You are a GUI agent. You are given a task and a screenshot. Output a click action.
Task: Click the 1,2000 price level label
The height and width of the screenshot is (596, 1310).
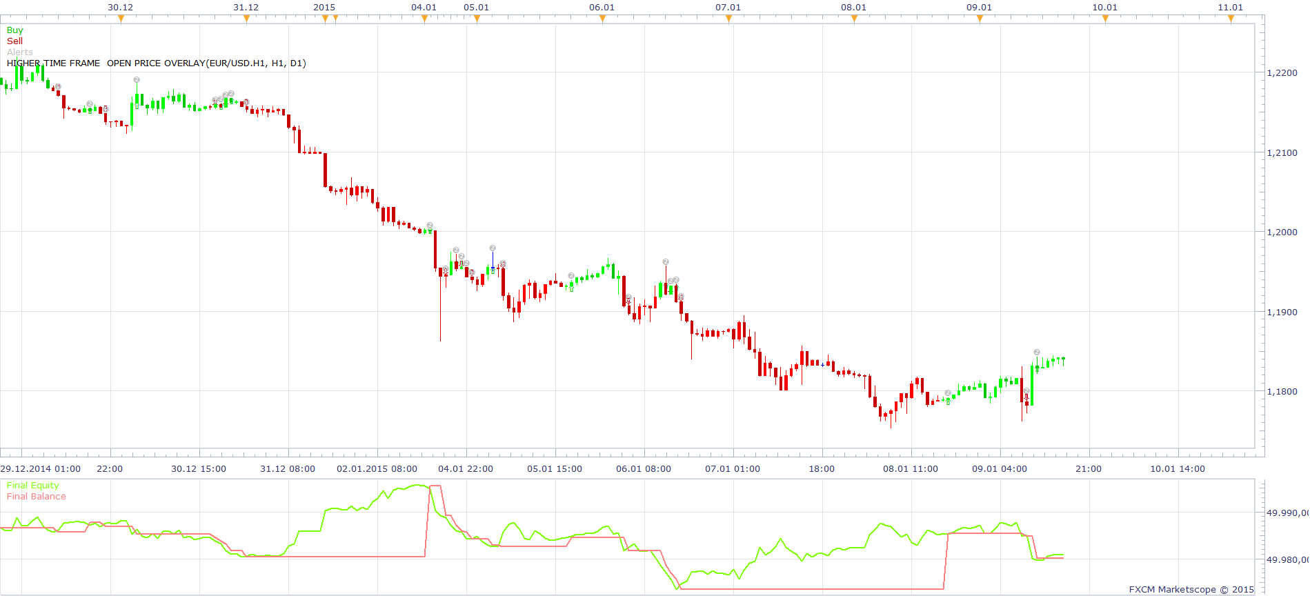pos(1282,232)
